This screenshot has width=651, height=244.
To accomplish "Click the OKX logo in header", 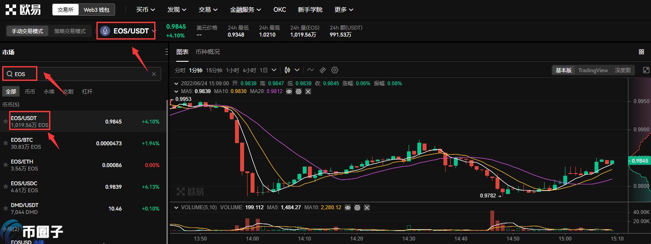I will (x=23, y=10).
